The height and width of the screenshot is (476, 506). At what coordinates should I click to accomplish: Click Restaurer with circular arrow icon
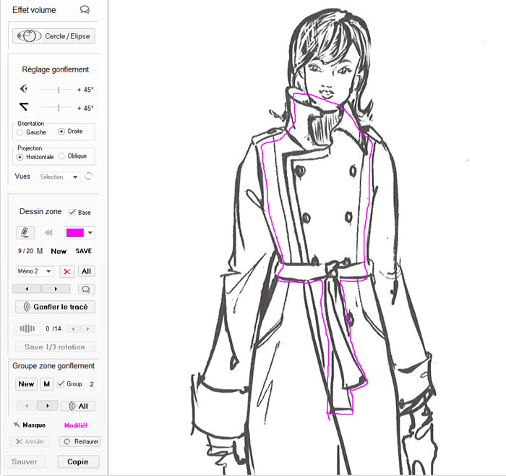pos(80,441)
